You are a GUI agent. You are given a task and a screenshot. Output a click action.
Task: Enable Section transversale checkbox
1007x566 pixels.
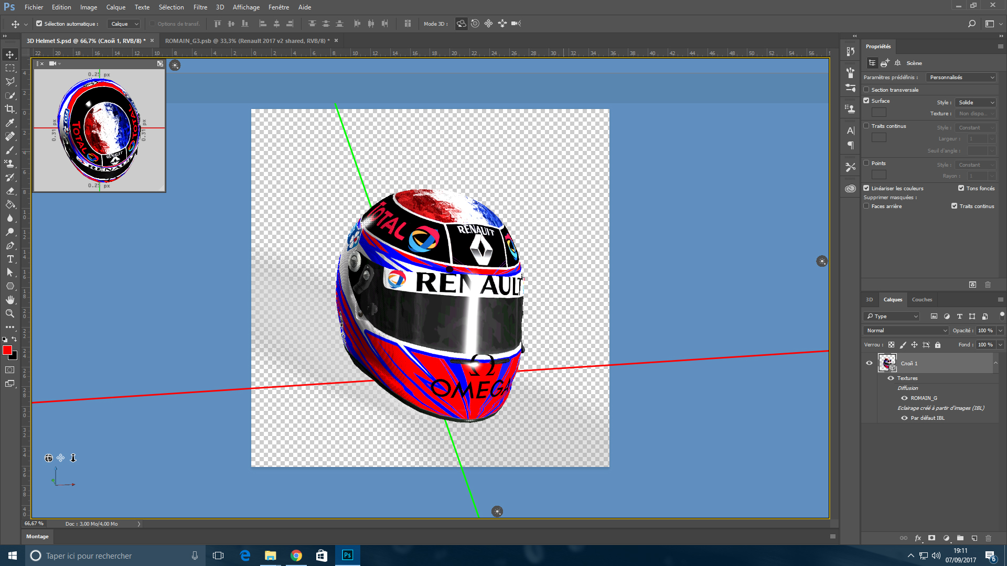tap(866, 90)
